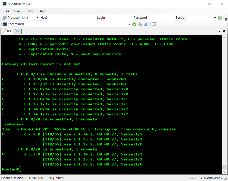Viewport: 228px width, 181px height.
Task: Open the script editor pencil icon
Action: [154, 24]
